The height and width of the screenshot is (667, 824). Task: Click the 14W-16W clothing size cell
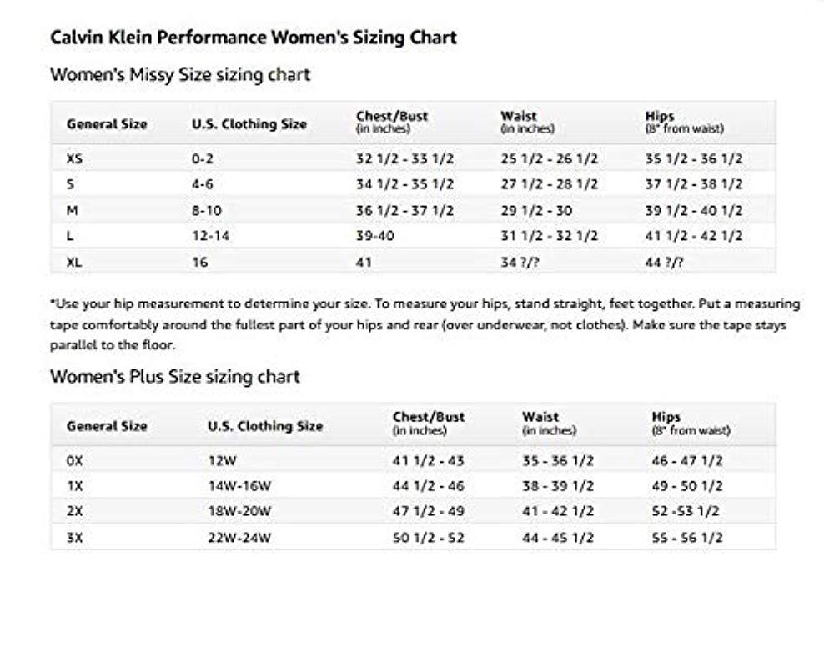point(240,486)
